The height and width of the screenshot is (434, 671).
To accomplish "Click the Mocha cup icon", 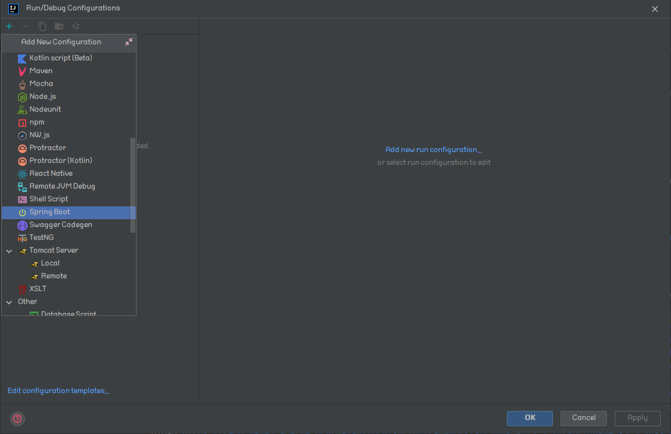I will pyautogui.click(x=22, y=84).
